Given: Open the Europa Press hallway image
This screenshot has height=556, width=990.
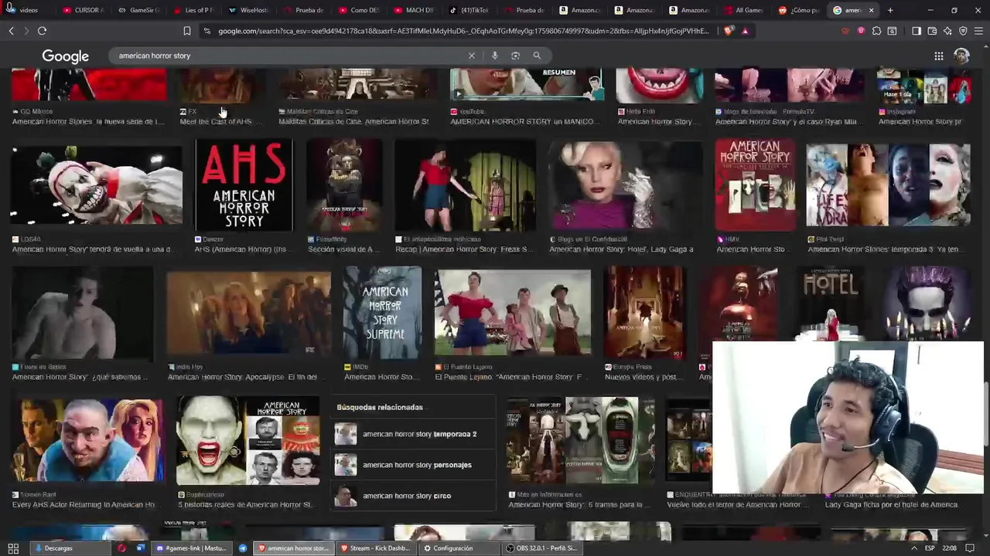Looking at the screenshot, I should [644, 313].
